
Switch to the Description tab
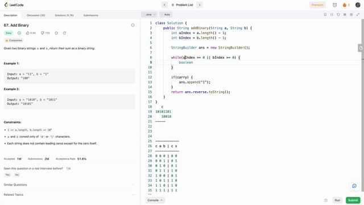pyautogui.click(x=10, y=15)
